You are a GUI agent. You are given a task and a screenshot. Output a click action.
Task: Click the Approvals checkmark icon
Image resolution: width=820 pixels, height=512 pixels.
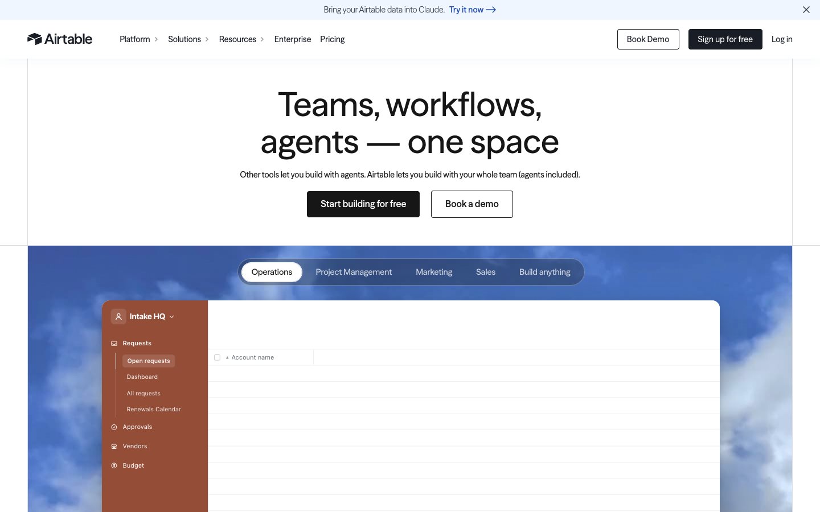pyautogui.click(x=114, y=427)
